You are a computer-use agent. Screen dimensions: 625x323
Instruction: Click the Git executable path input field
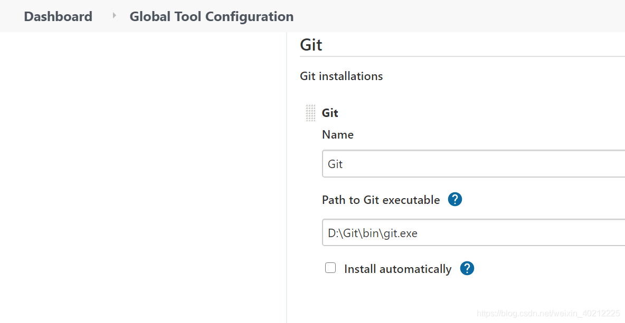tap(473, 233)
